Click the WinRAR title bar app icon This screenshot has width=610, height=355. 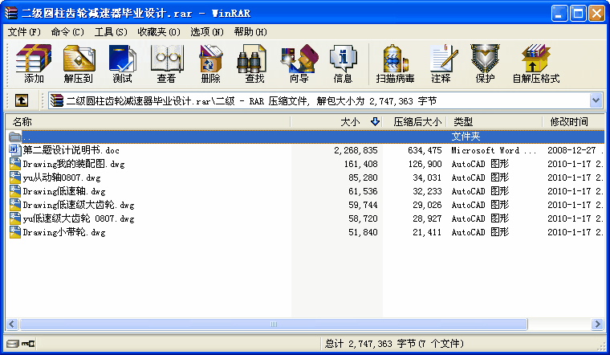pyautogui.click(x=11, y=13)
